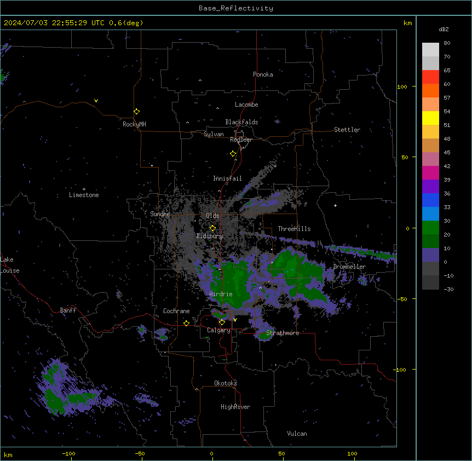This screenshot has height=461, width=472.
Task: Select the dark orange legend swatch below 60
Action: [x=430, y=90]
